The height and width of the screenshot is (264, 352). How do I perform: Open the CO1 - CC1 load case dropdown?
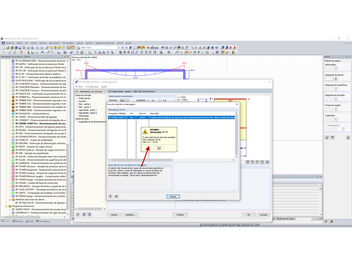[x=119, y=48]
